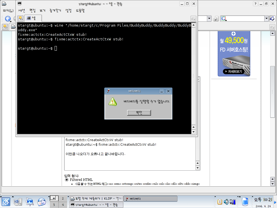This screenshot has height=208, width=277.
Task: Open the 보기 menu in Konsole
Action: (x=42, y=11)
